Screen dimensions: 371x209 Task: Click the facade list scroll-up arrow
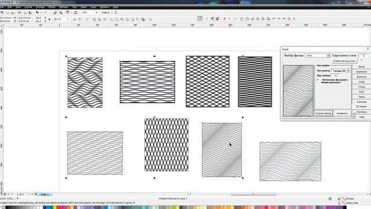coord(354,113)
